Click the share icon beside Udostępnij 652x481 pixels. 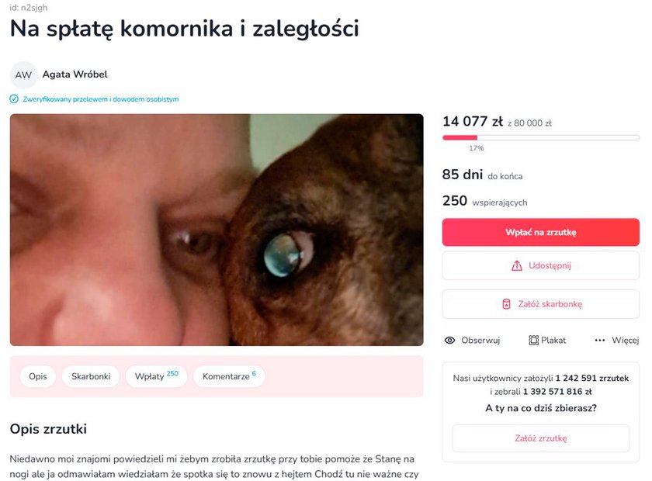pyautogui.click(x=516, y=265)
